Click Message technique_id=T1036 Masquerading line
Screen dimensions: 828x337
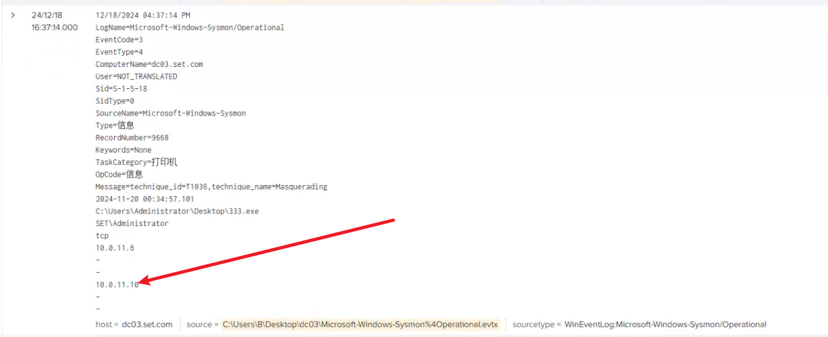(x=211, y=186)
